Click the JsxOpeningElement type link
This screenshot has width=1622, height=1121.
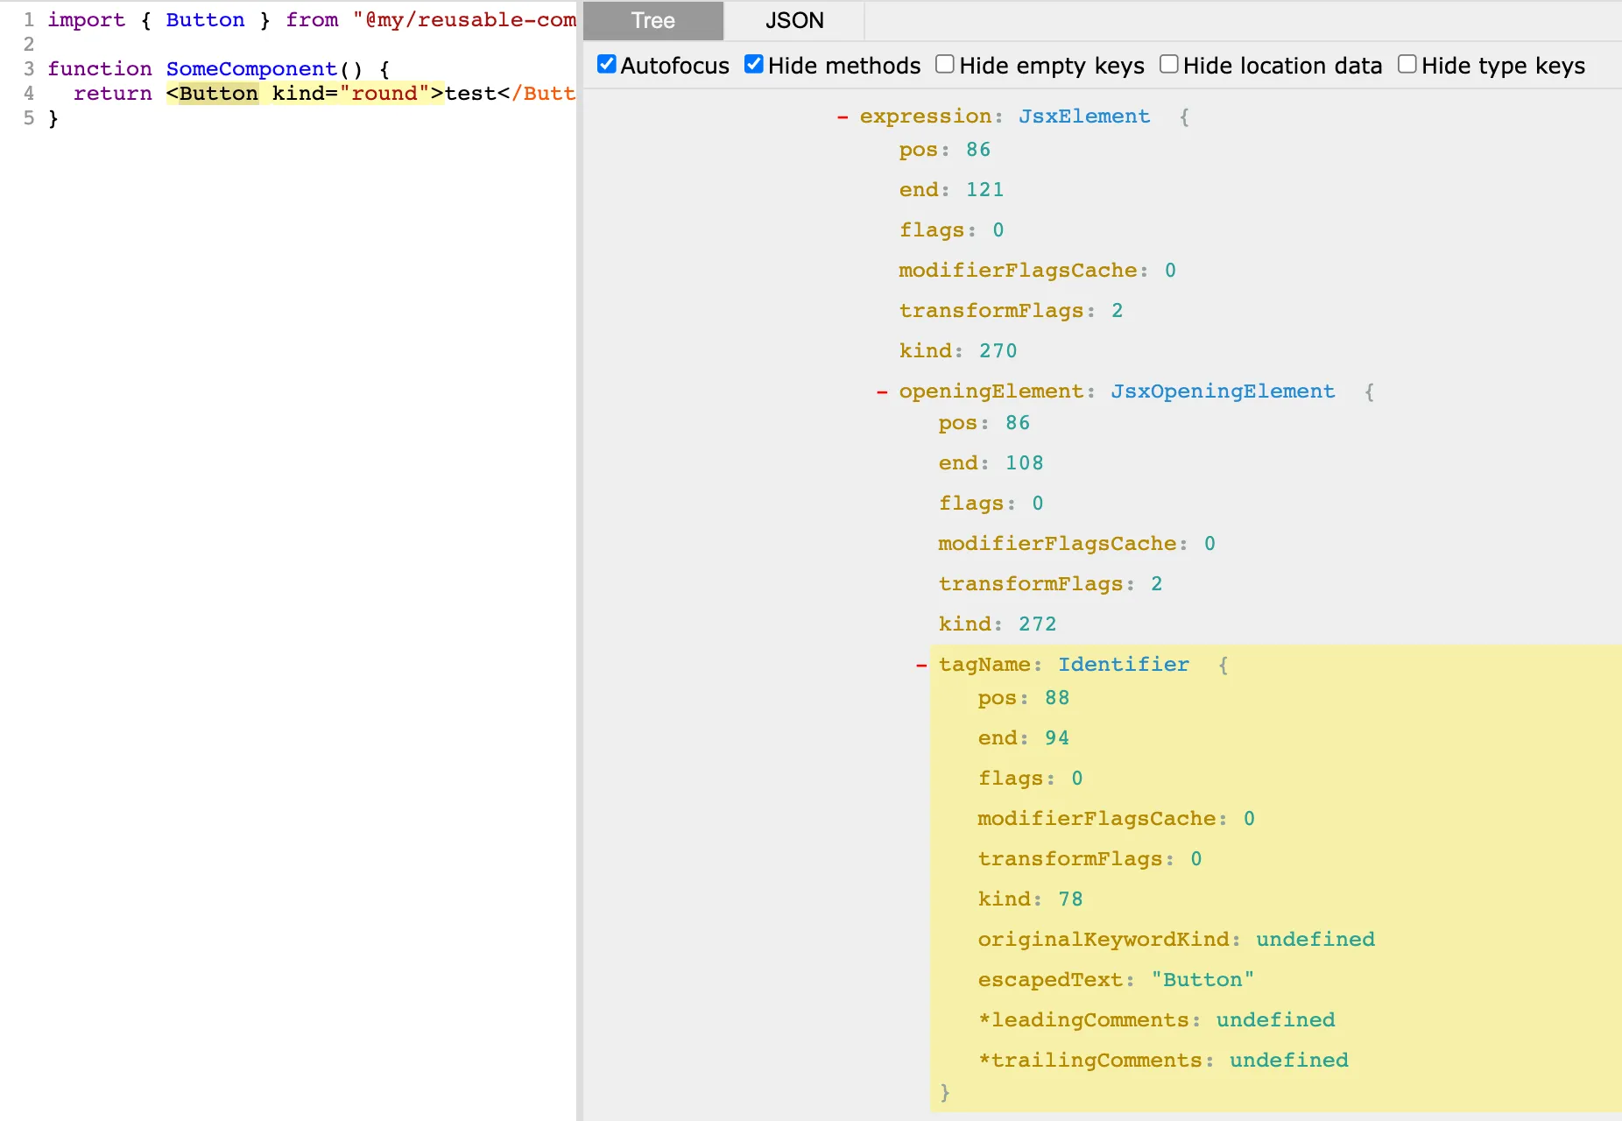click(1223, 391)
